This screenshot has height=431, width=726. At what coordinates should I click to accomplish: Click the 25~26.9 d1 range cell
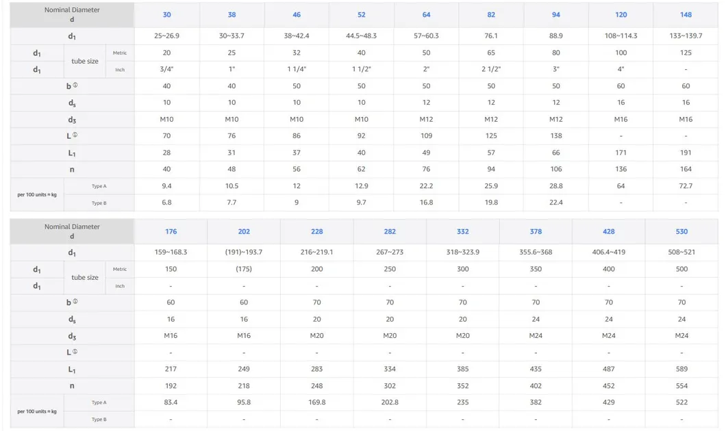pyautogui.click(x=167, y=36)
